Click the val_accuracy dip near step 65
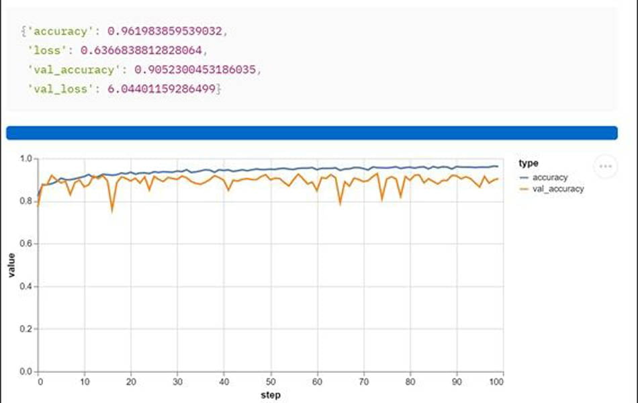Image resolution: width=638 pixels, height=403 pixels. coord(340,204)
